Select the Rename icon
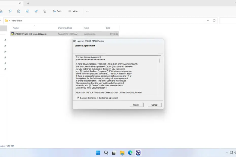This screenshot has height=157, width=236. coord(27,11)
